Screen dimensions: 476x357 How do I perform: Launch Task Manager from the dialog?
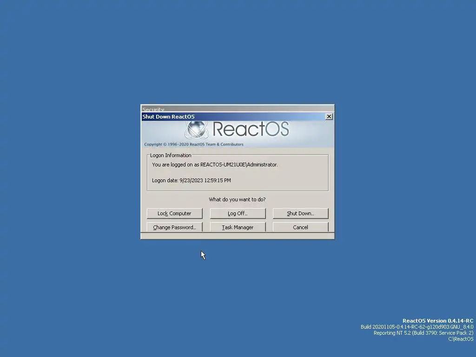[238, 227]
